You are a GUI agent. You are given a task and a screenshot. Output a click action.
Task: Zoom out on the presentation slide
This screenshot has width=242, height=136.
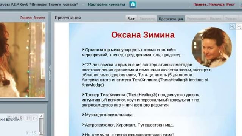(239, 27)
